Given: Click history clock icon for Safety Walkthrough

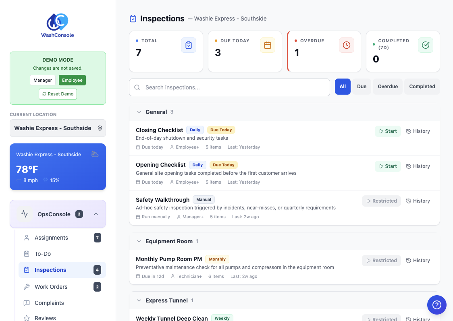Looking at the screenshot, I should tap(409, 201).
